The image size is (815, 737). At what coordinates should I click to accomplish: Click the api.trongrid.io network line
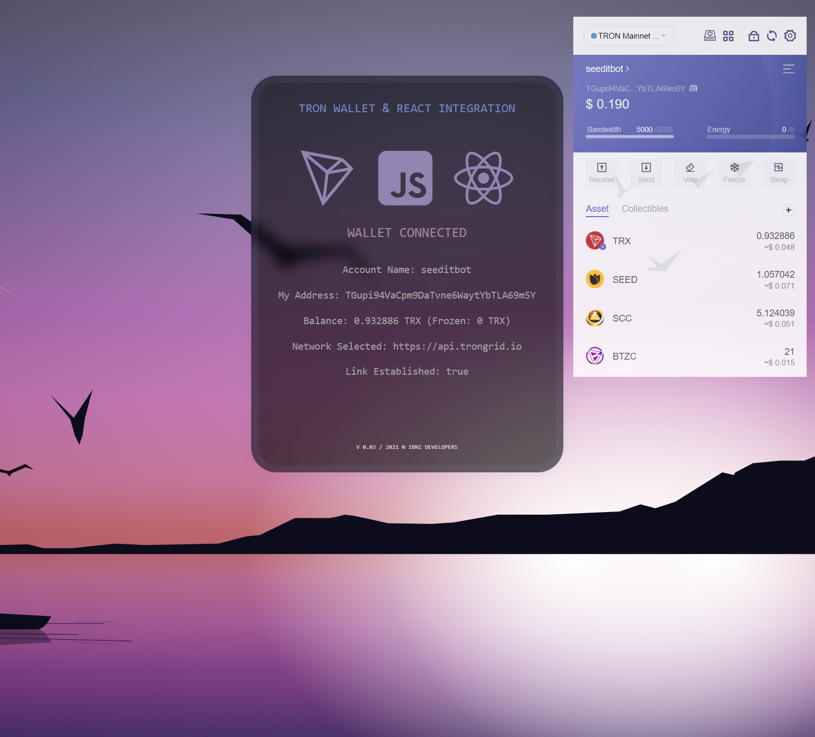coord(407,347)
